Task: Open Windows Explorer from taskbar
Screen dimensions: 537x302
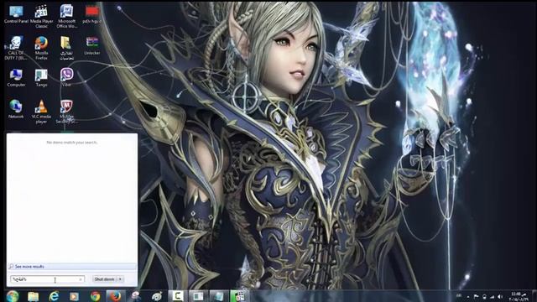Action: click(34, 296)
